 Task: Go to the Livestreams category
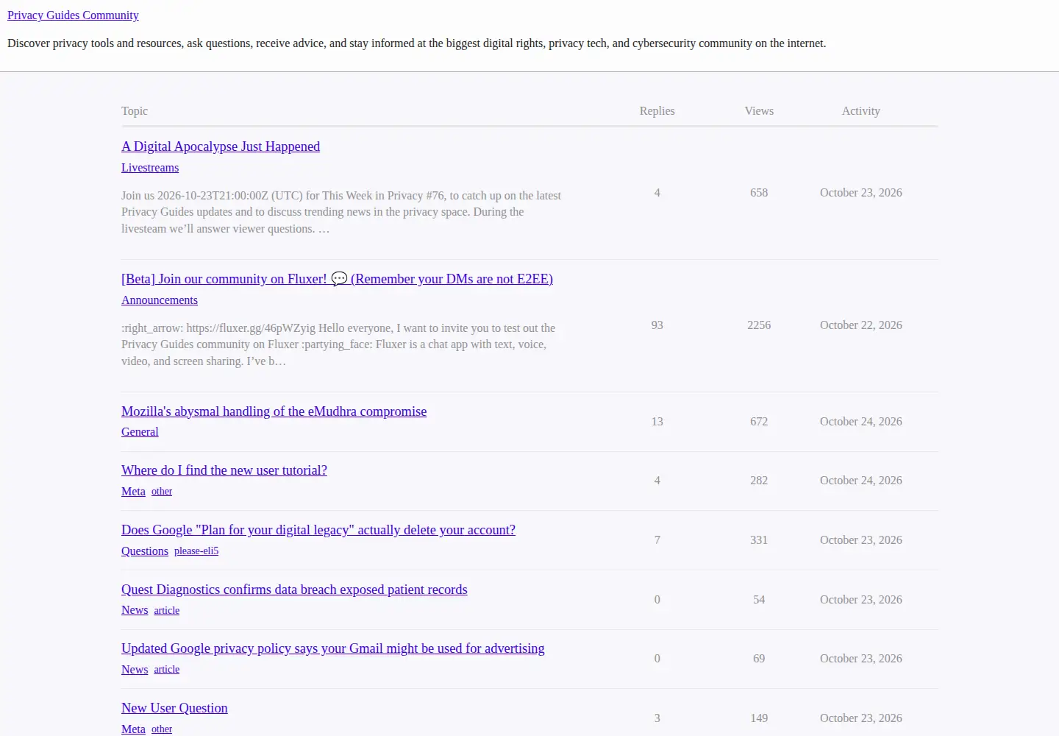150,168
